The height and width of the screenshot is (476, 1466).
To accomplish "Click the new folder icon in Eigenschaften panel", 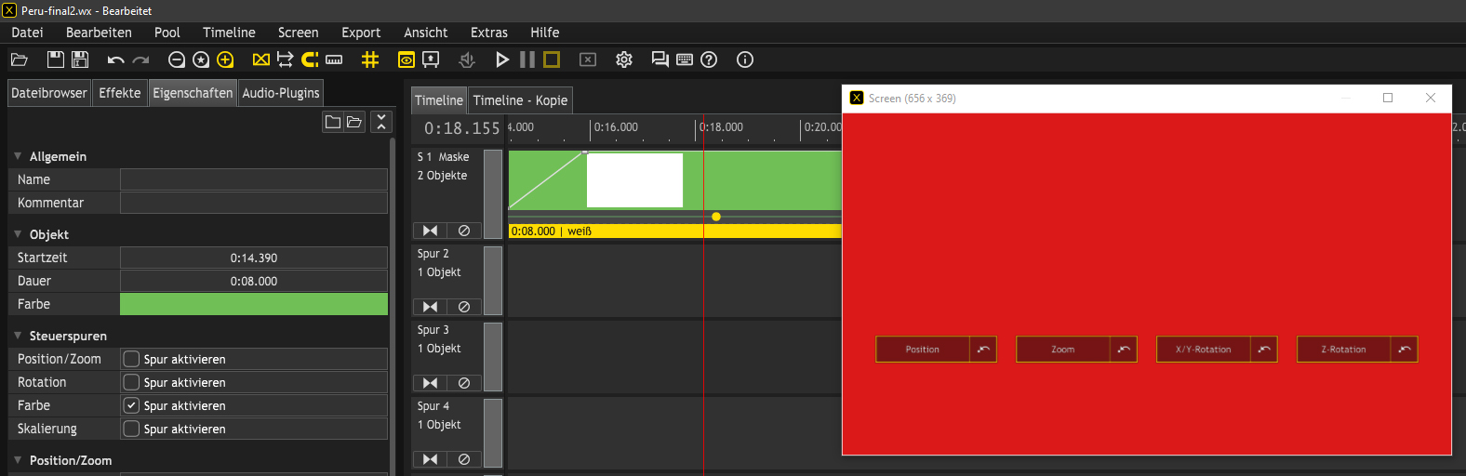I will pos(333,122).
